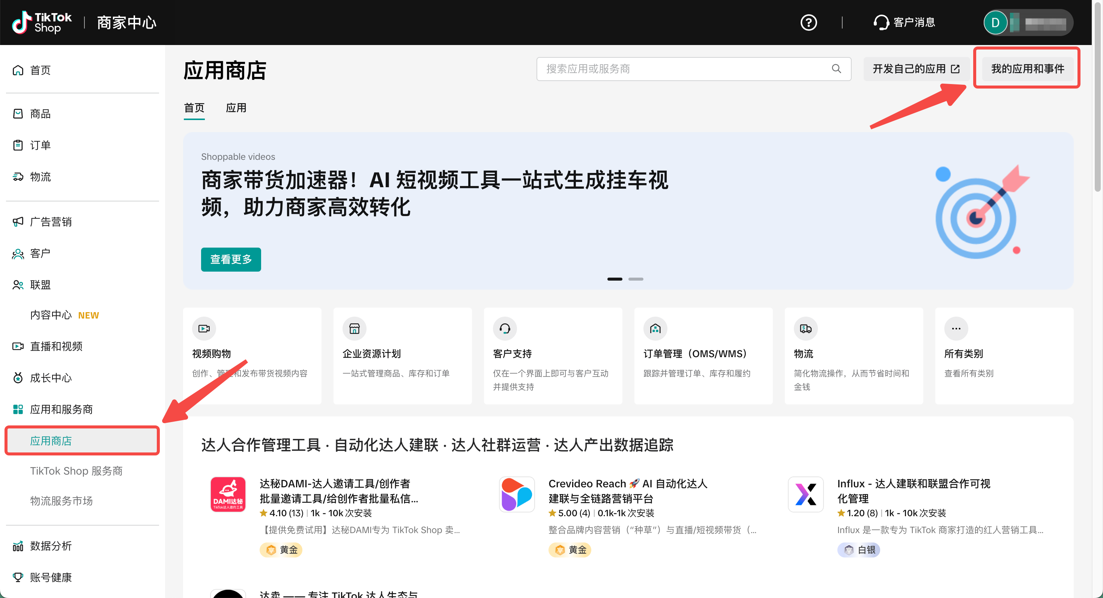The height and width of the screenshot is (598, 1103).
Task: Open the 企业资源计划 card description text
Action: point(396,373)
